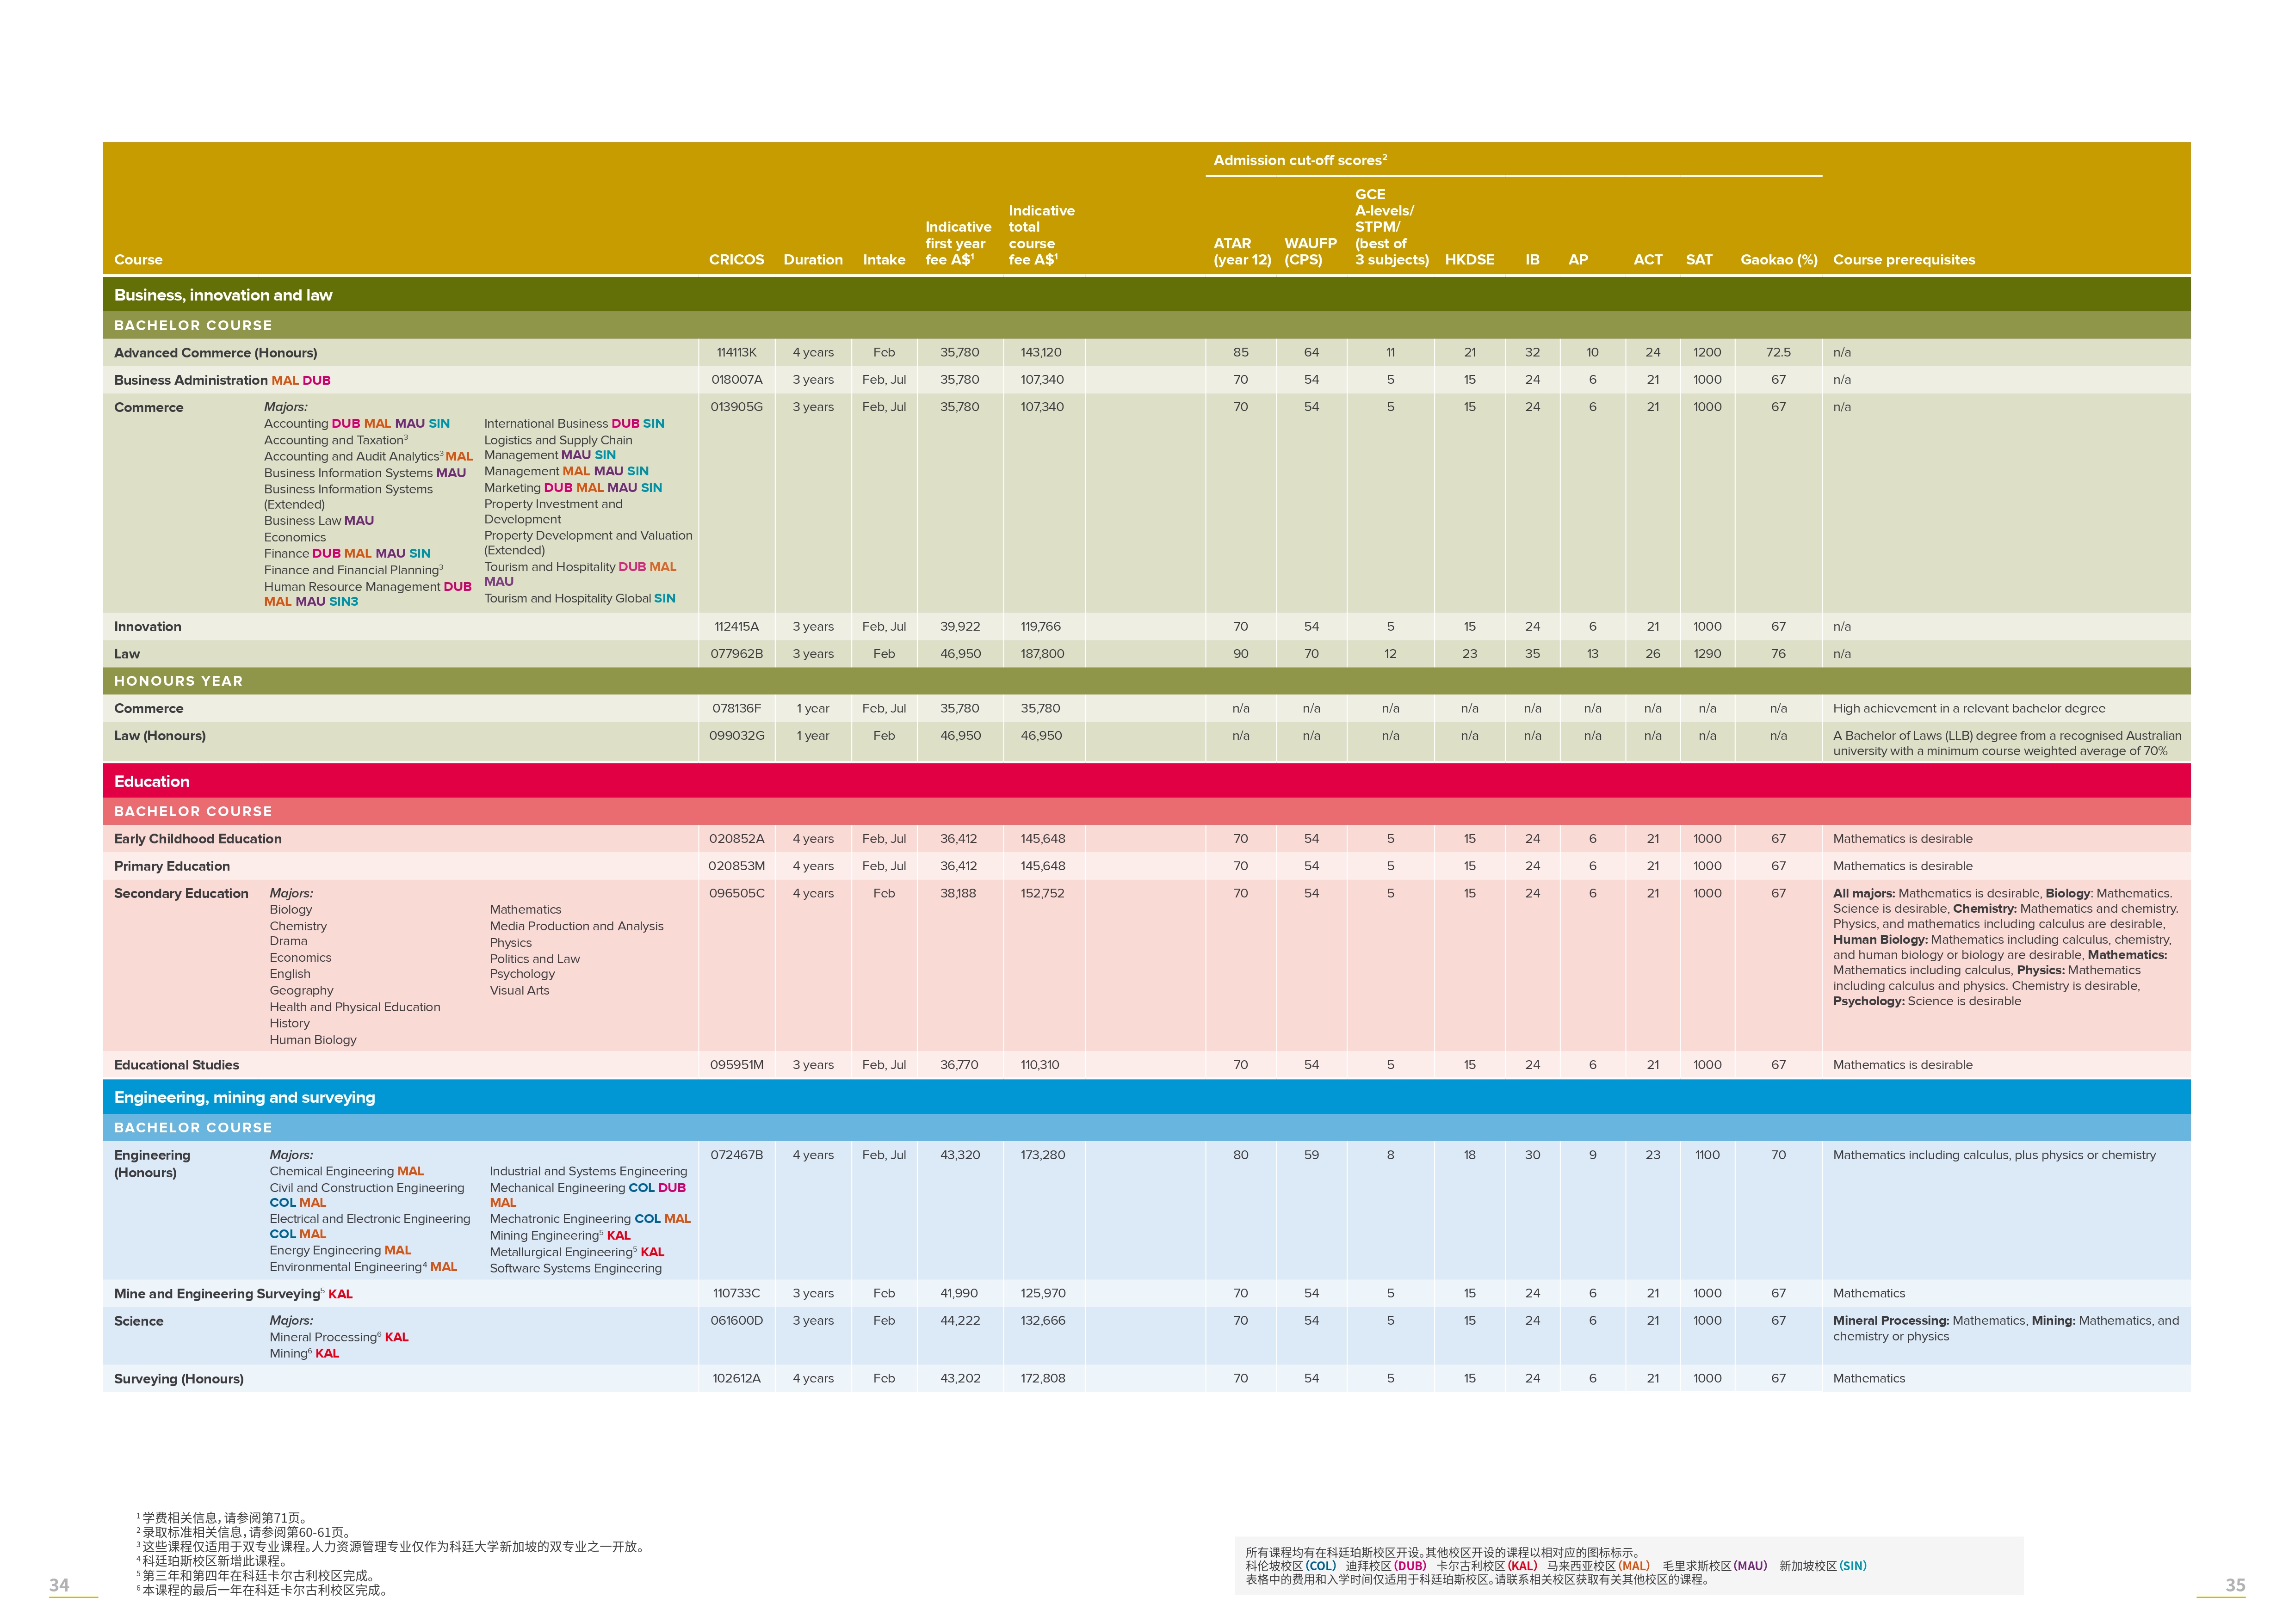This screenshot has width=2295, height=1622.
Task: Select the Business Administration course row
Action: [191, 380]
